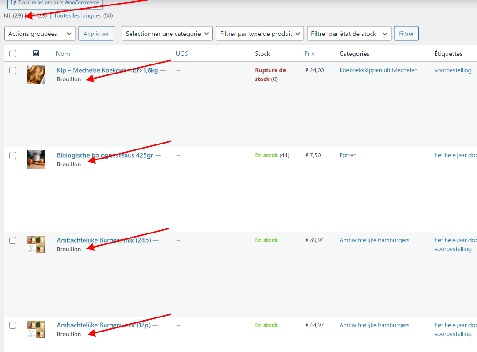This screenshot has height=352, width=477.
Task: Open category Koekoekskippen uit Mechelen
Action: point(378,70)
